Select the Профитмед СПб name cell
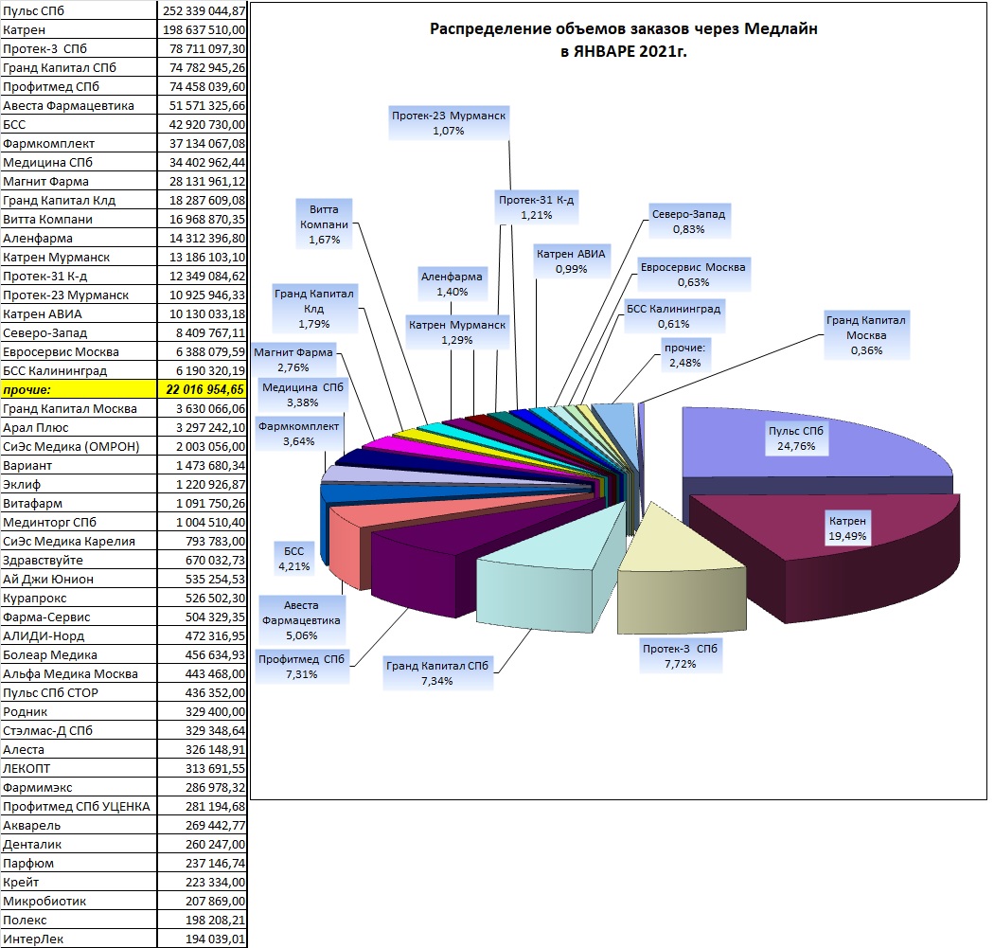Viewport: 994px width, 948px height. tap(79, 87)
